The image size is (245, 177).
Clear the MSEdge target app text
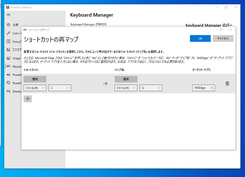[x=212, y=88]
